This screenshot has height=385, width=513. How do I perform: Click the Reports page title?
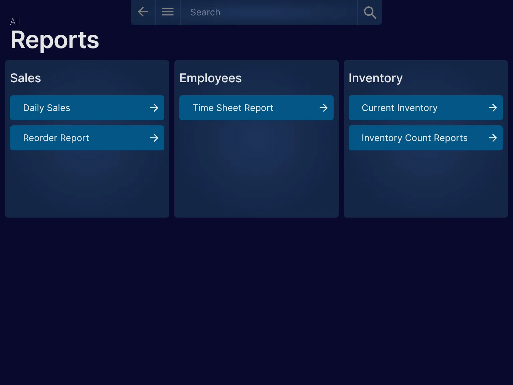tap(54, 40)
